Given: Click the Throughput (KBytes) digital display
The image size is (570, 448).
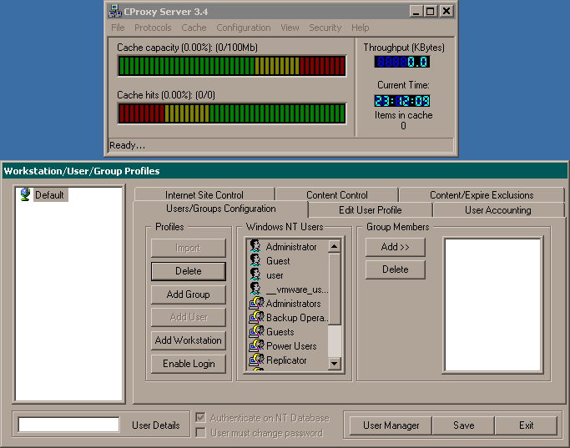Looking at the screenshot, I should [402, 62].
